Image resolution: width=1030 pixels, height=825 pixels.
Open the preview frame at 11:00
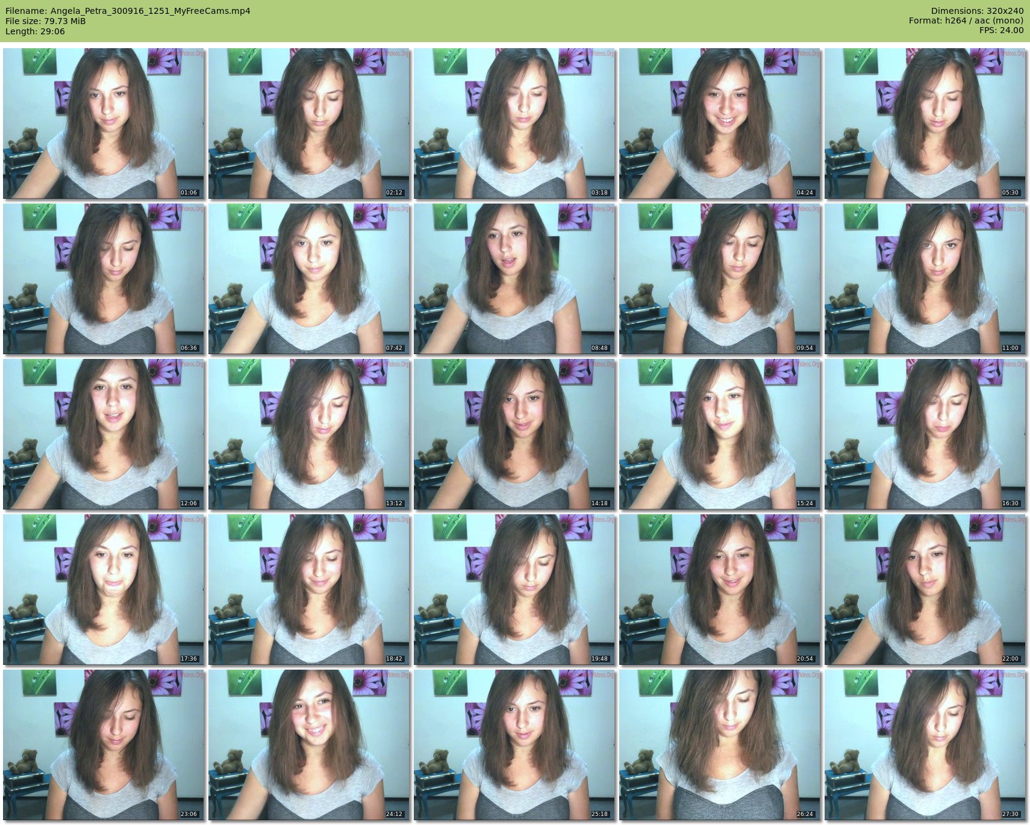pos(925,279)
